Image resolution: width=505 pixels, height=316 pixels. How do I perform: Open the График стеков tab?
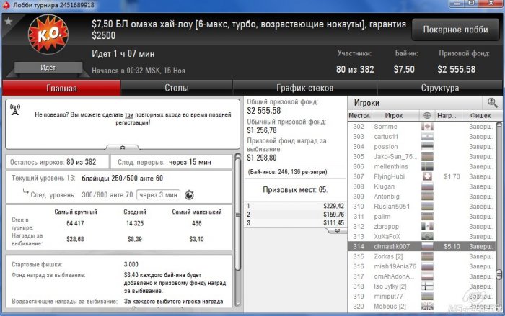click(304, 88)
